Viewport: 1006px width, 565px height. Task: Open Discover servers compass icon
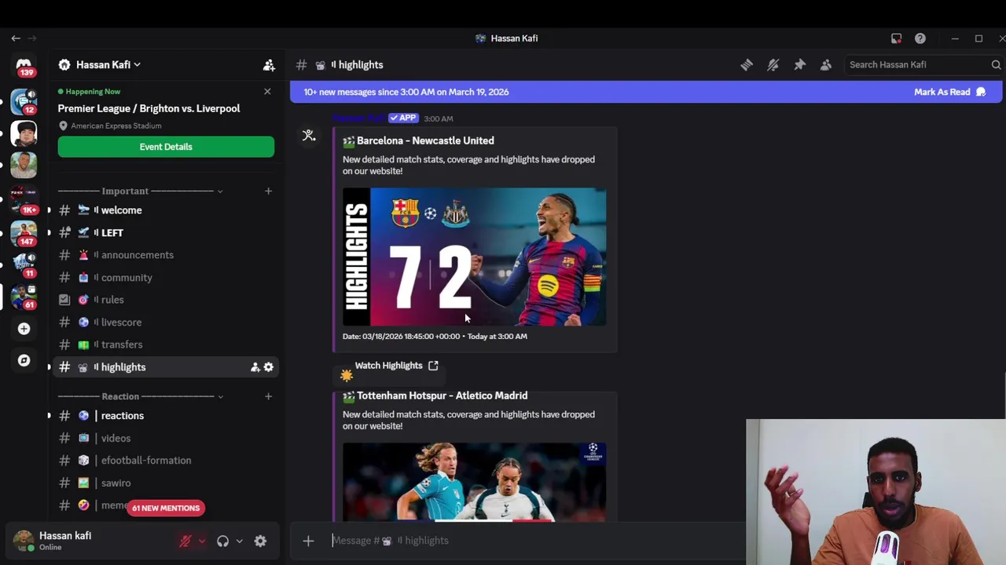(x=24, y=360)
